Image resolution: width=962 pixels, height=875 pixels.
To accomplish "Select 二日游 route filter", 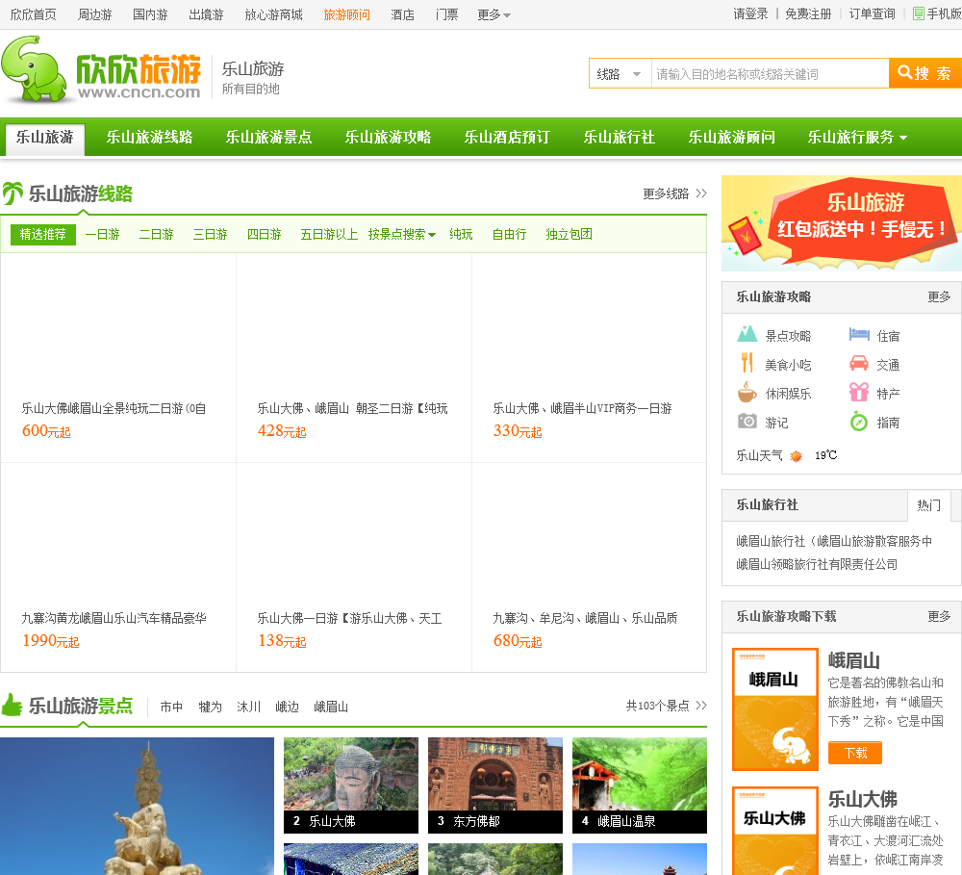I will (x=157, y=235).
